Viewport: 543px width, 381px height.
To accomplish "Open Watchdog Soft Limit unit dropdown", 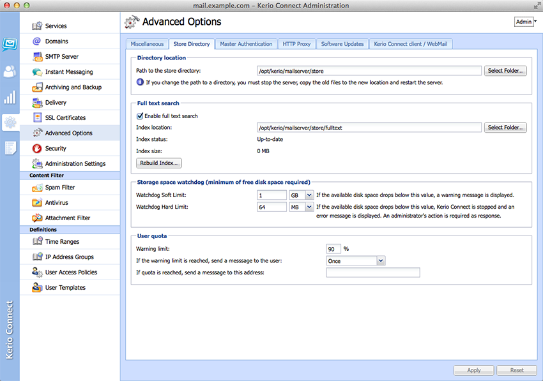I will [x=309, y=195].
